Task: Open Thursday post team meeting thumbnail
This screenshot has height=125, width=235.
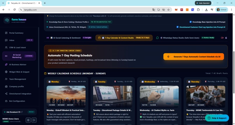Action: click(x=206, y=96)
